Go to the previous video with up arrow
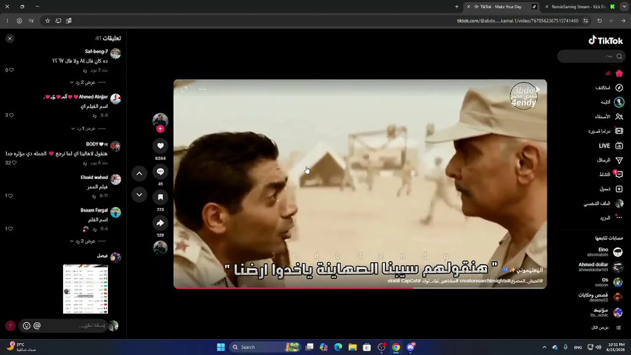Viewport: 631px width, 355px height. pos(140,174)
